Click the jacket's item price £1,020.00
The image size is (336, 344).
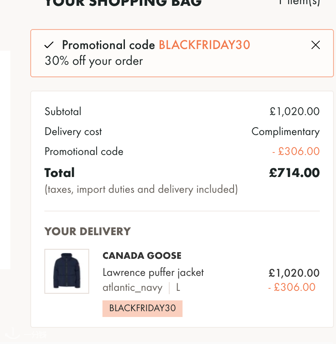pos(294,273)
